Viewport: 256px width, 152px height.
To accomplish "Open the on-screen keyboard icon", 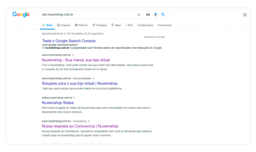I will click(x=148, y=15).
